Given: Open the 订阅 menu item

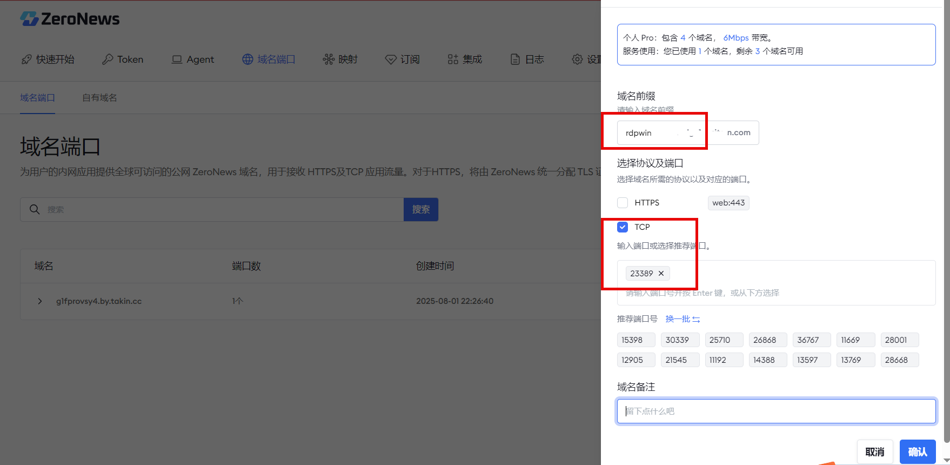Looking at the screenshot, I should [x=402, y=59].
